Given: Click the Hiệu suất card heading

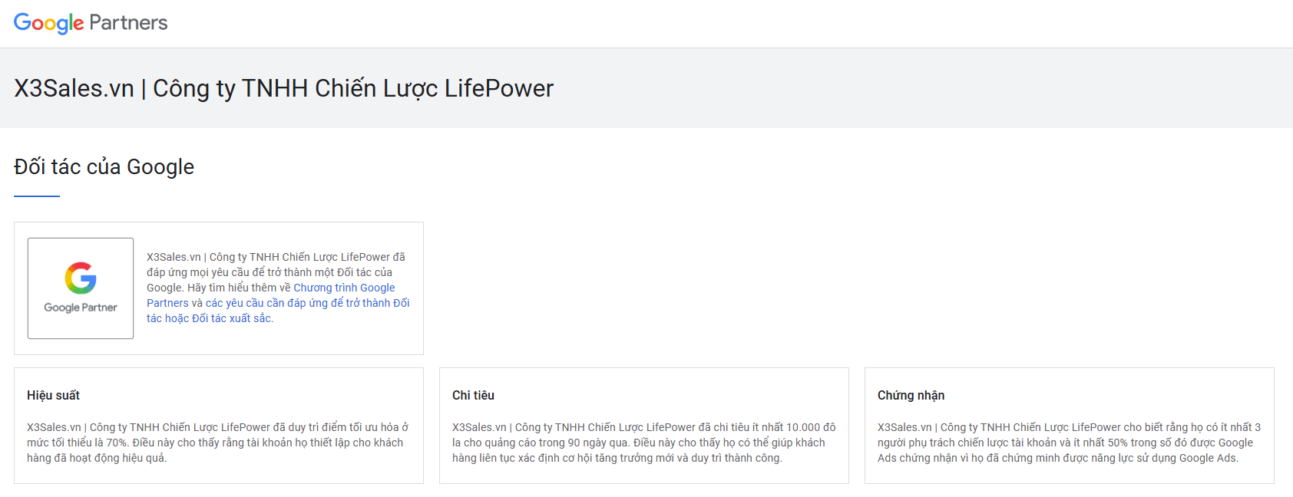Looking at the screenshot, I should [53, 395].
